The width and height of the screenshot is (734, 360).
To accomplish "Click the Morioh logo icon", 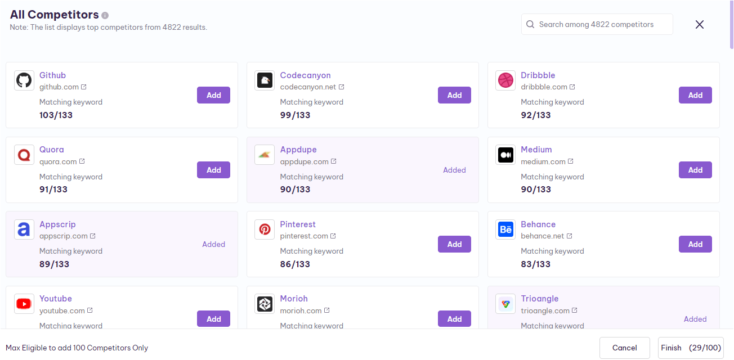I will [265, 304].
